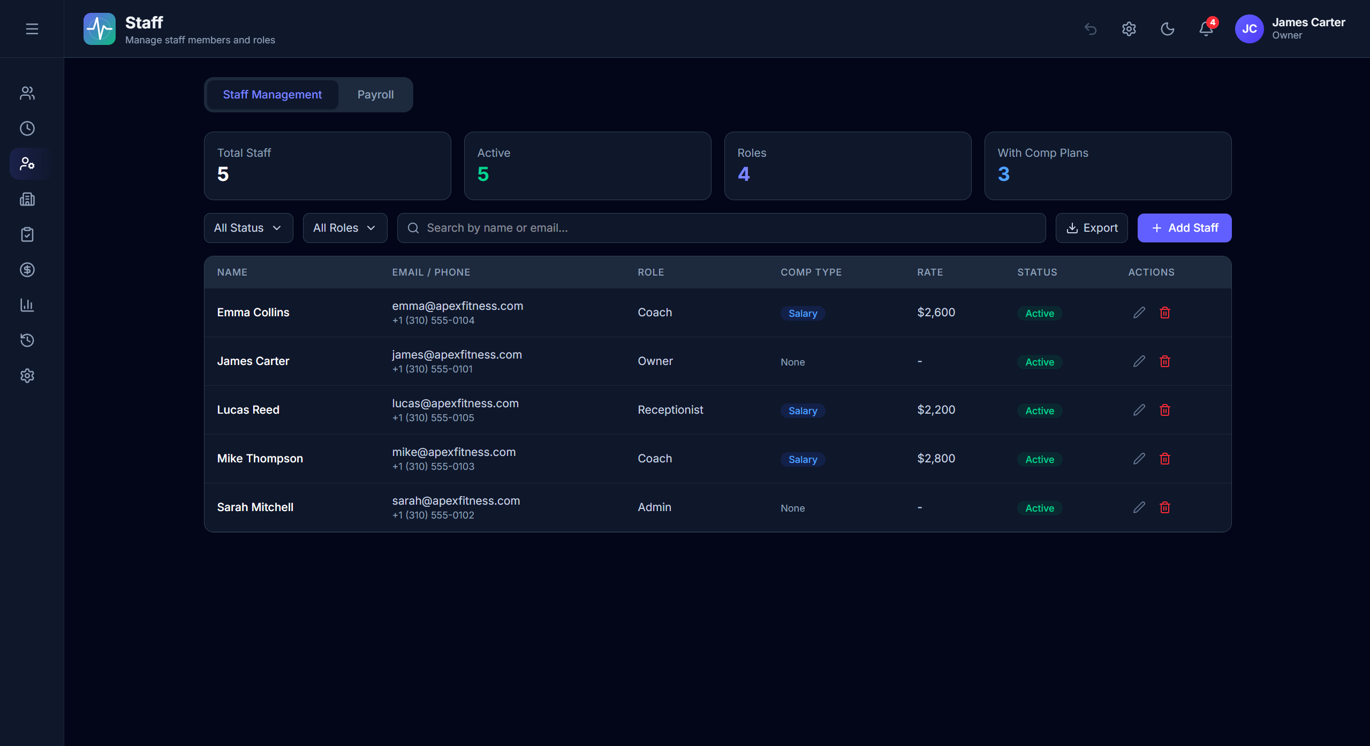Screen dimensions: 1370x746
Task: View analytics via the bar chart sidebar icon
Action: pos(27,305)
